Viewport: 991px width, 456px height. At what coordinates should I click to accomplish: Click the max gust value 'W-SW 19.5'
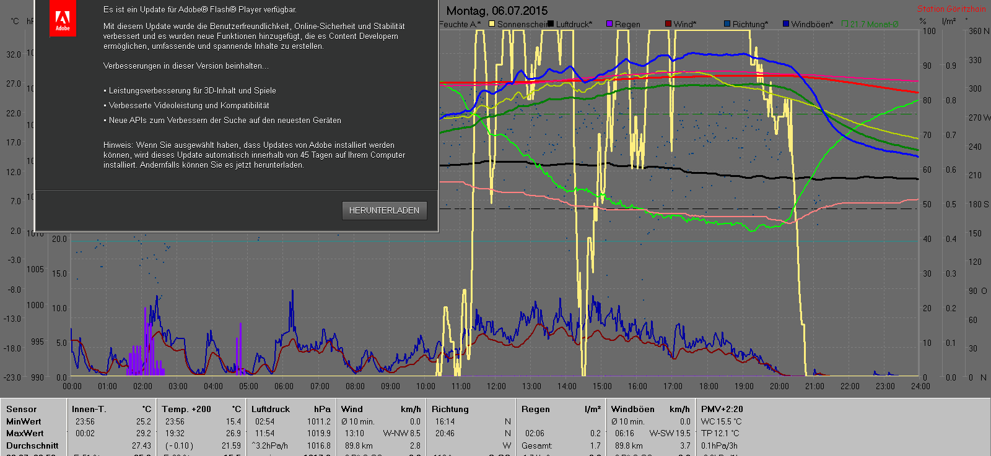670,433
